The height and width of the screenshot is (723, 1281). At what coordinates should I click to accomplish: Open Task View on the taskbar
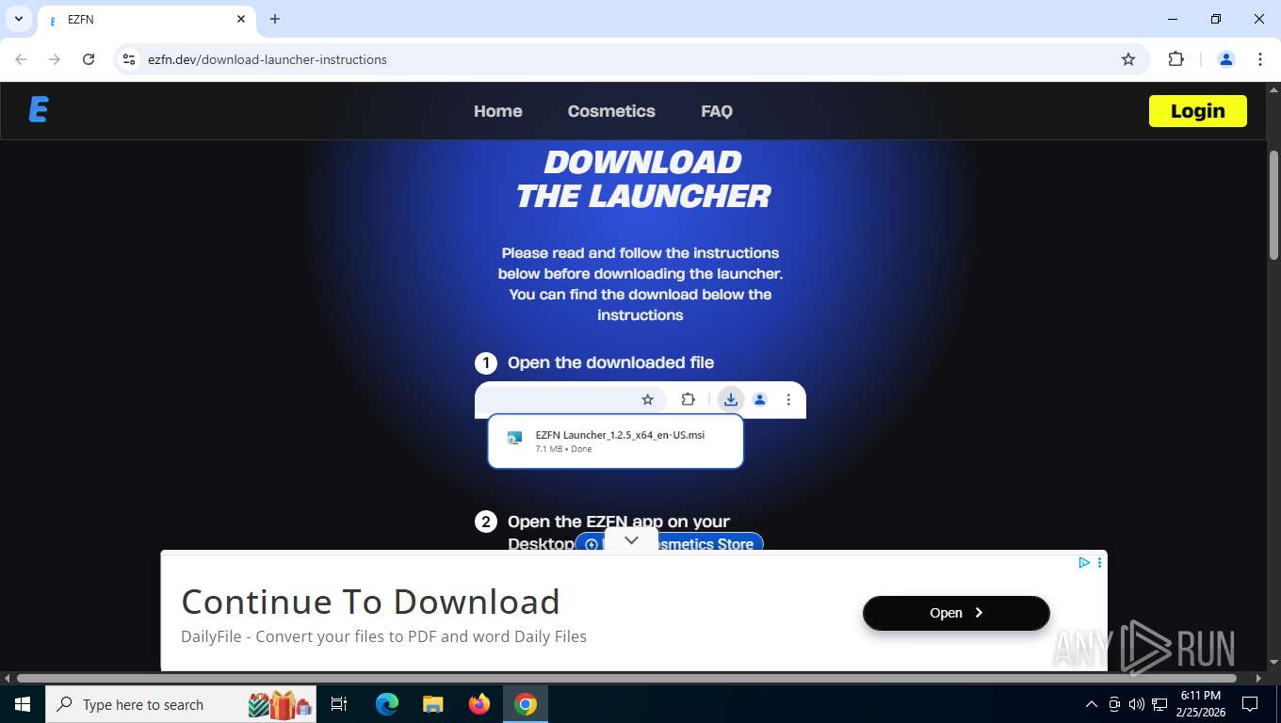click(339, 704)
